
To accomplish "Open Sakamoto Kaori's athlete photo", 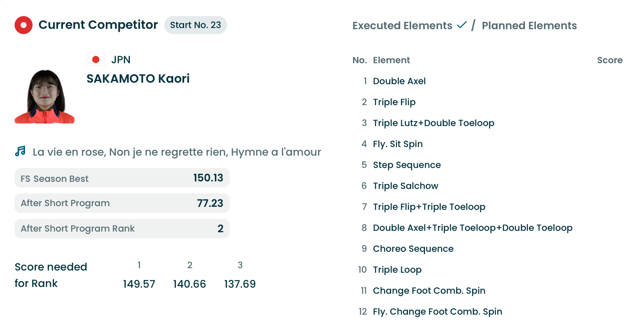I will pos(45,97).
